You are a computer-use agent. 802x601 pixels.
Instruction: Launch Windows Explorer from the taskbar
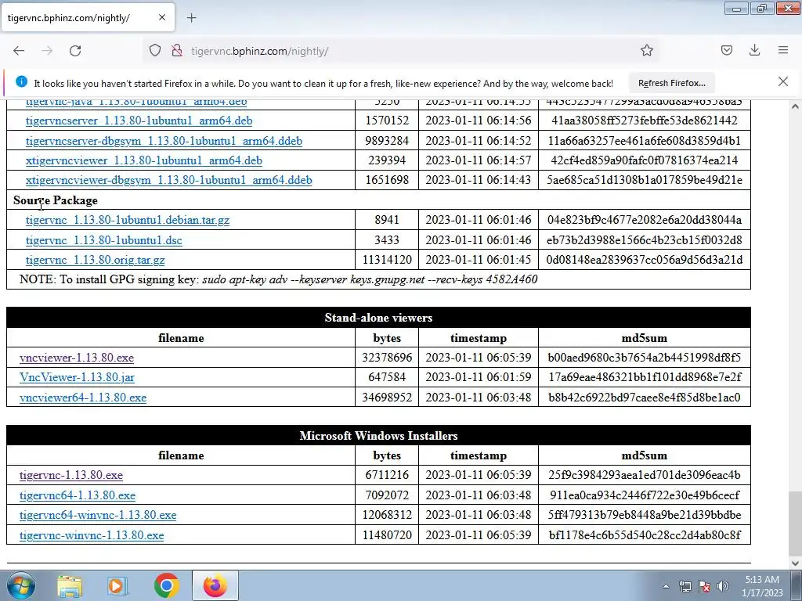click(70, 585)
